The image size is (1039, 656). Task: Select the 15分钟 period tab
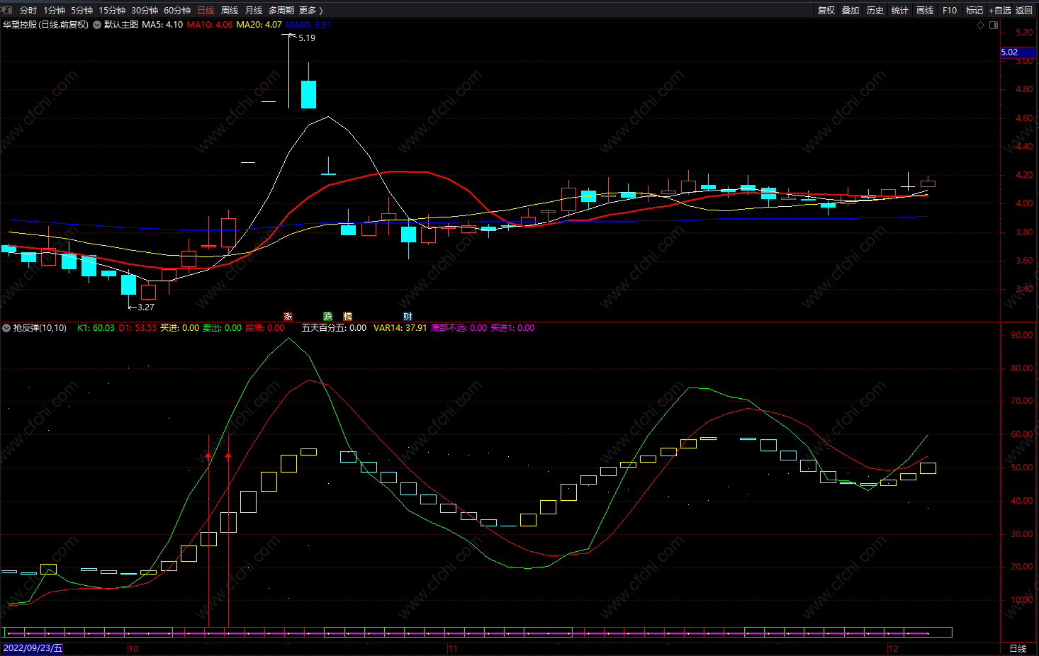tap(112, 10)
